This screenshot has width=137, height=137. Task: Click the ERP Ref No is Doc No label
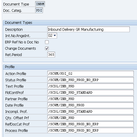(22, 42)
